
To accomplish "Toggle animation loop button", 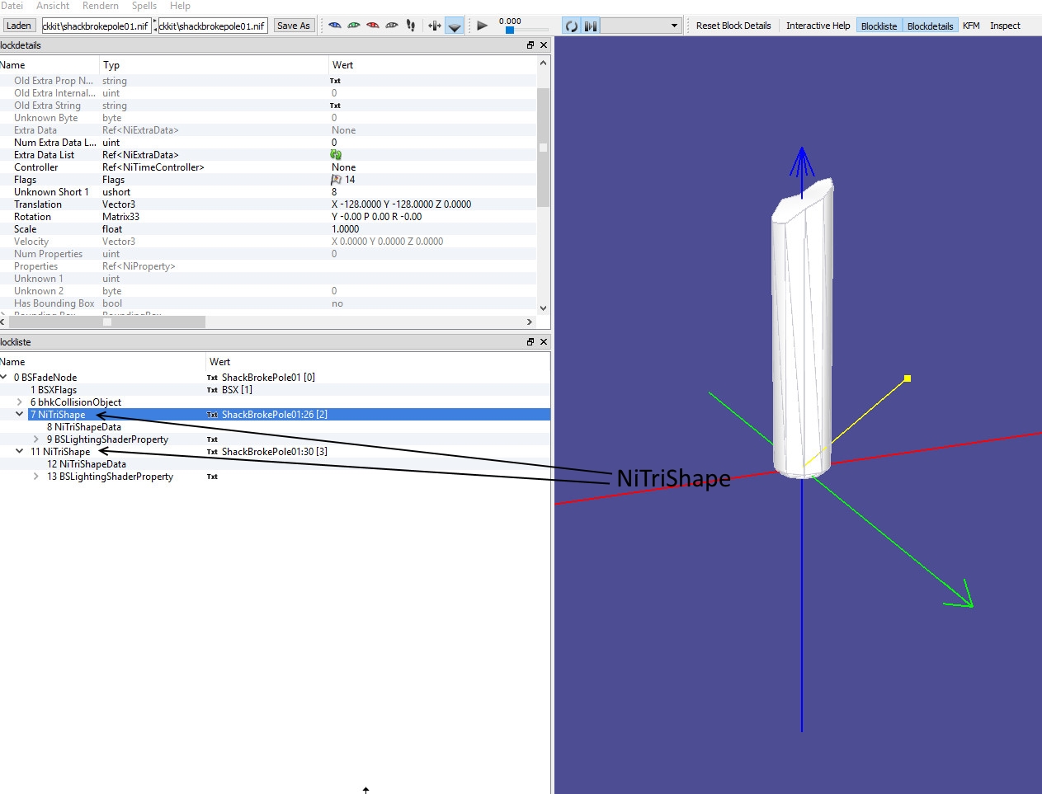I will [571, 26].
